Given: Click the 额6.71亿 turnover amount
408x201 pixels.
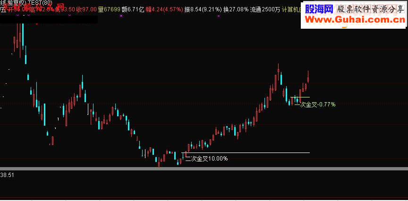Looking at the screenshot, I should point(133,9).
